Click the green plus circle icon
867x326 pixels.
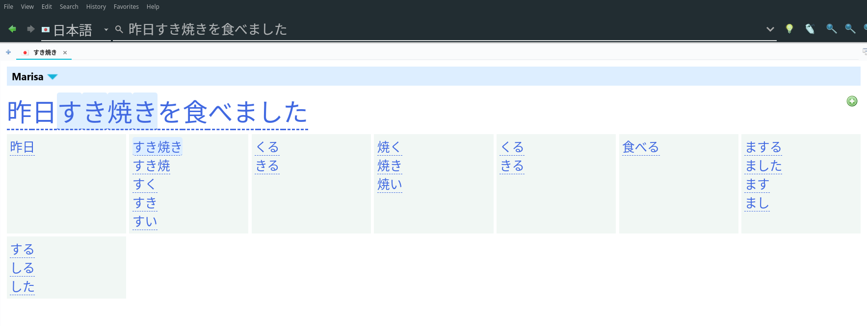852,101
